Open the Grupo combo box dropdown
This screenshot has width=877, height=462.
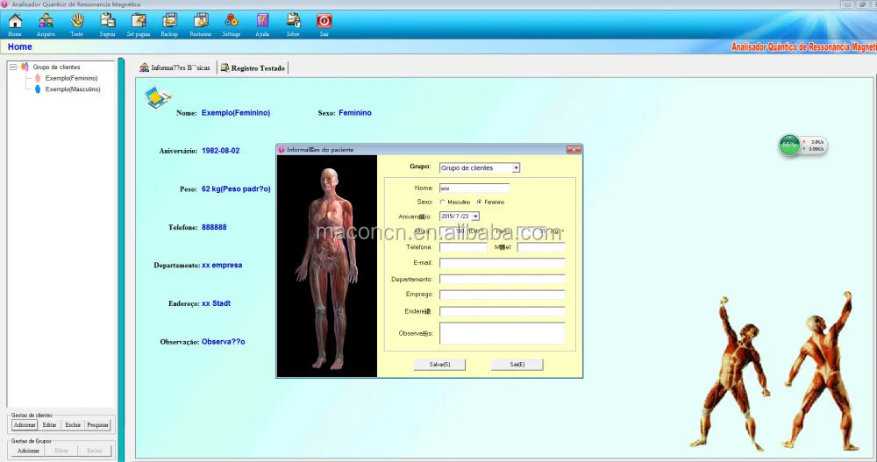click(x=516, y=167)
